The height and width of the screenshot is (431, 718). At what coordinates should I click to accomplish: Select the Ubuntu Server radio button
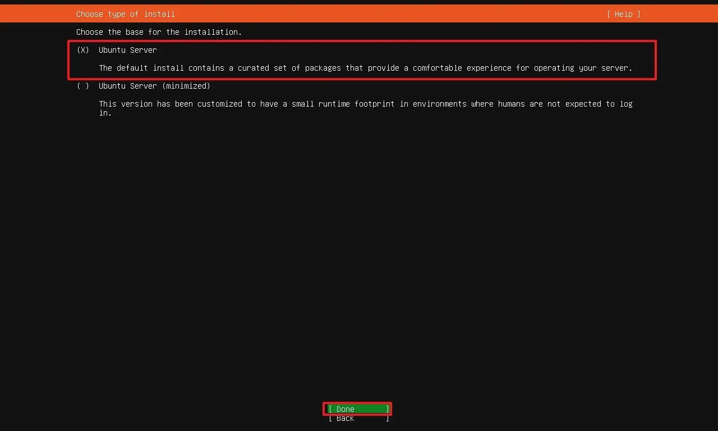[x=82, y=50]
